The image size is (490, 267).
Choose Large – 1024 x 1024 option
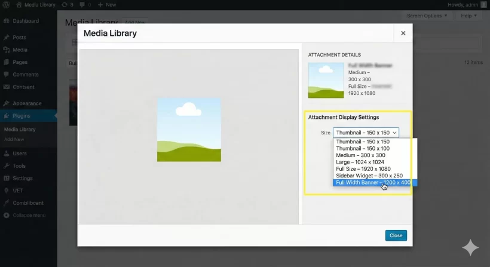375,162
